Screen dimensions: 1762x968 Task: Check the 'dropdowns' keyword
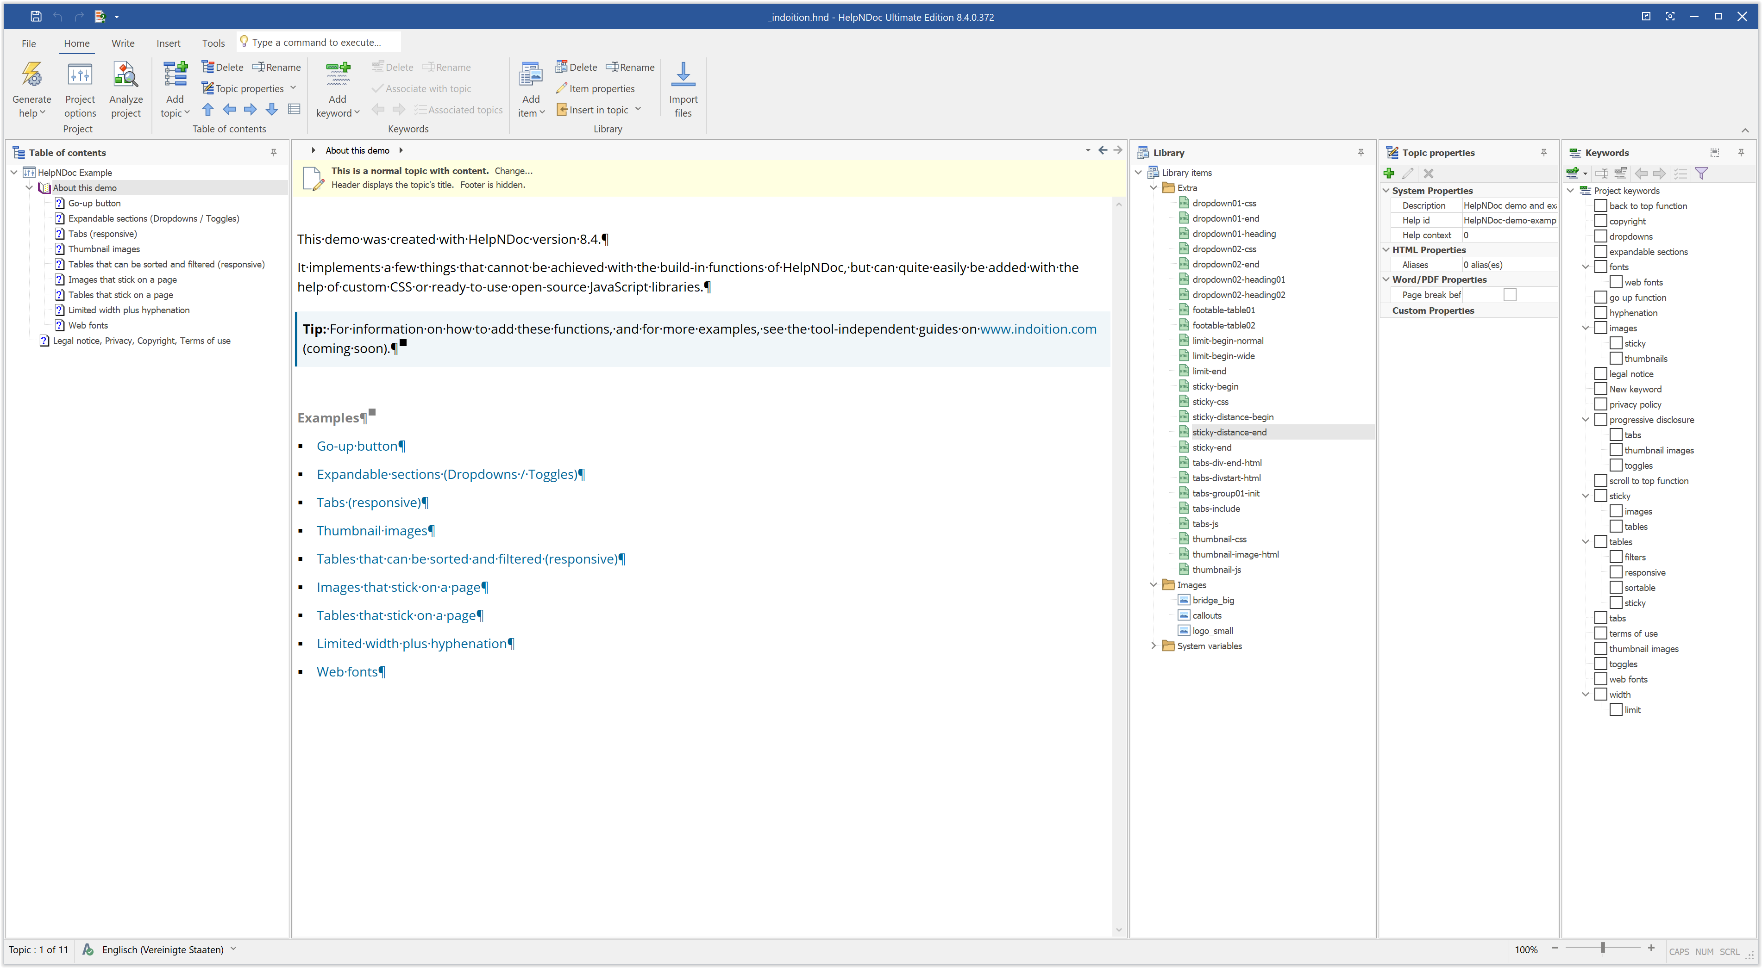1600,236
